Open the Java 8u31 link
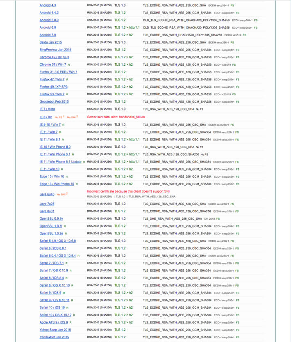 click(47, 211)
